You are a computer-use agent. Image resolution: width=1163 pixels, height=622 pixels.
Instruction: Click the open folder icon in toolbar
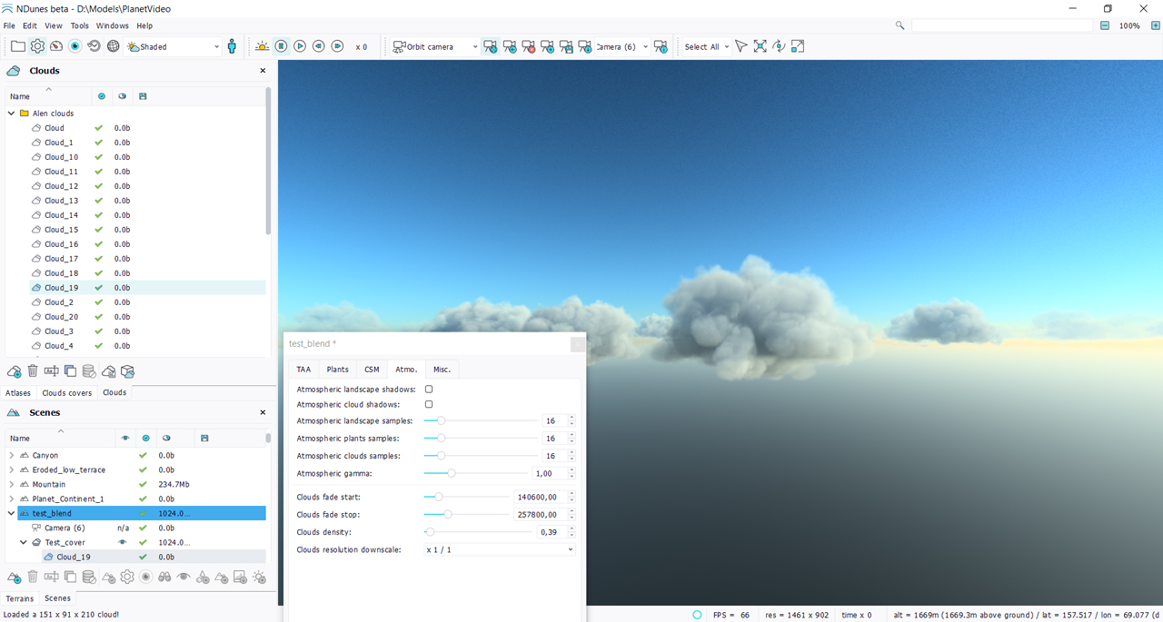click(18, 46)
